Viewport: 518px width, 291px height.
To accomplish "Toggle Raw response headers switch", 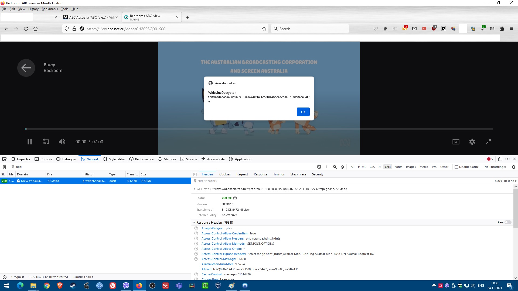I will click(508, 223).
